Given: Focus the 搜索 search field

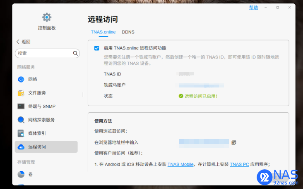Looking at the screenshot, I should pos(47,53).
